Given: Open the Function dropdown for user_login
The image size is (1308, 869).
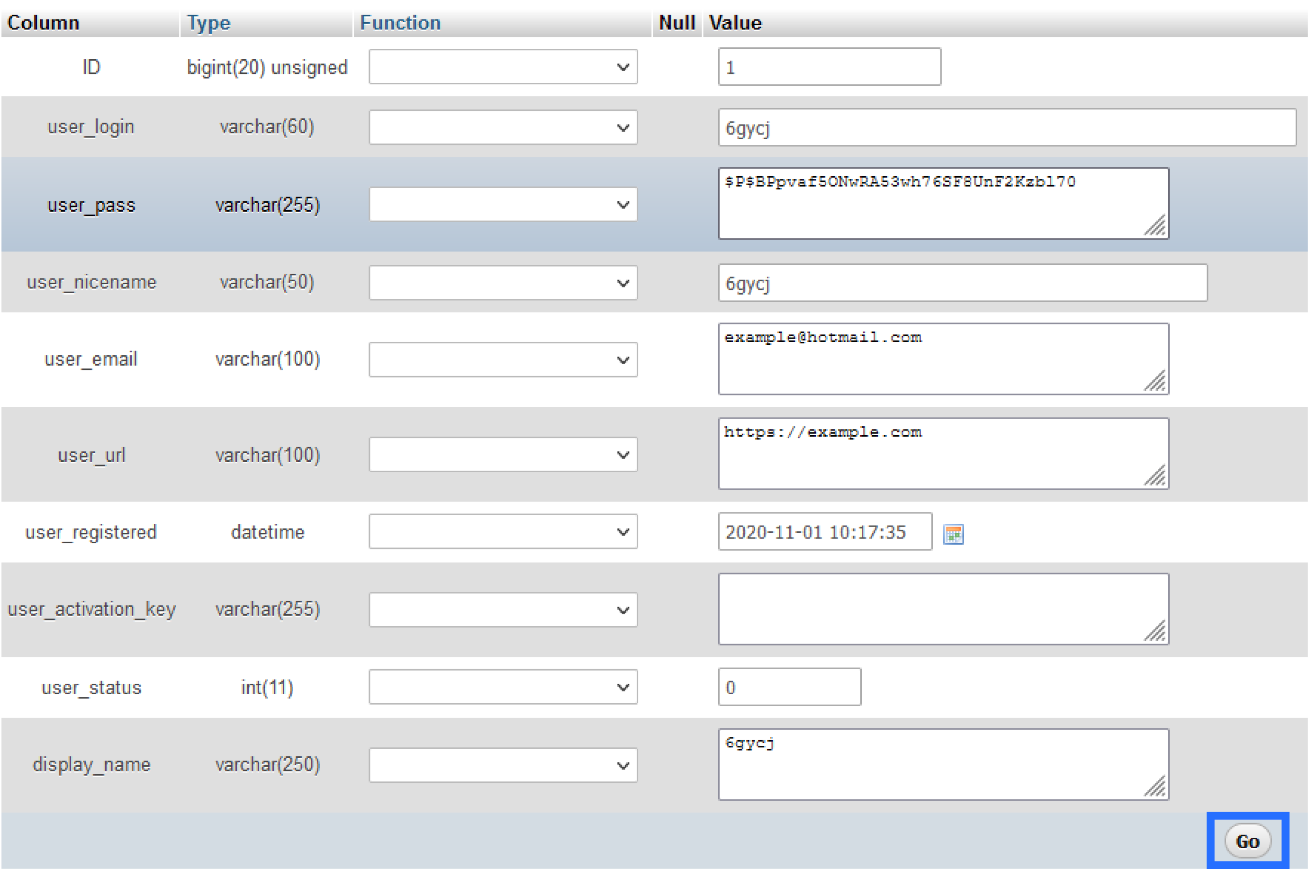Looking at the screenshot, I should click(x=502, y=127).
